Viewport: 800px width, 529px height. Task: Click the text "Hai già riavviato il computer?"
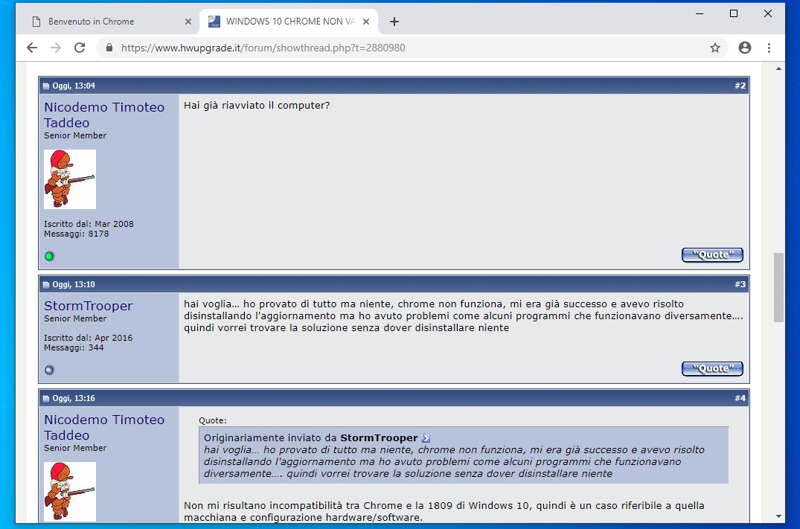point(257,106)
